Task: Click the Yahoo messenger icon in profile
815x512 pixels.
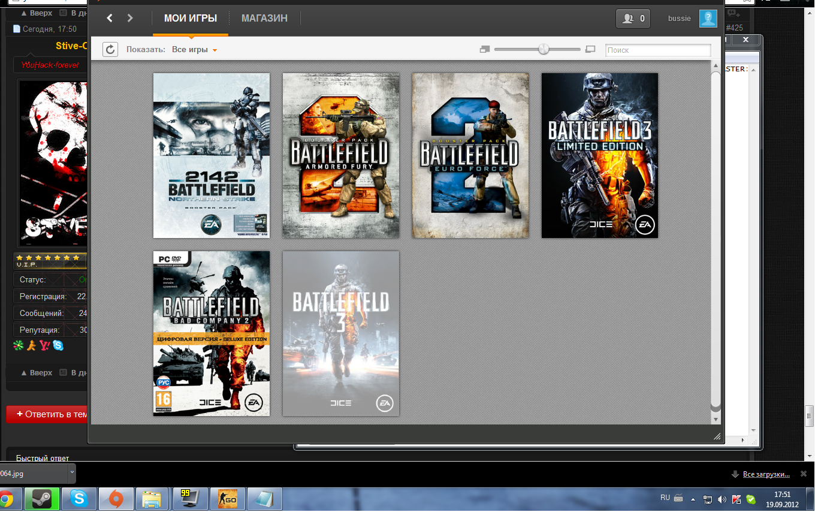Action: (45, 345)
